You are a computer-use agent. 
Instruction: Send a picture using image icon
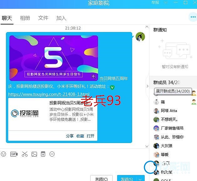34,154
